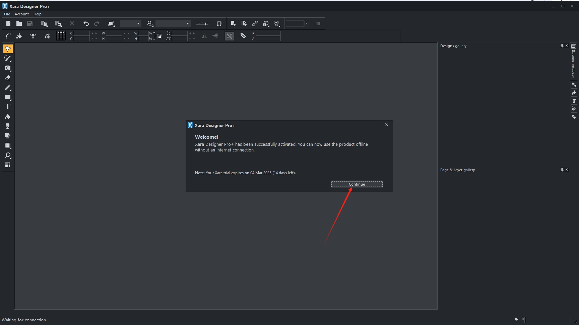The width and height of the screenshot is (579, 325).
Task: Click the P field in infobar
Action: point(268,33)
